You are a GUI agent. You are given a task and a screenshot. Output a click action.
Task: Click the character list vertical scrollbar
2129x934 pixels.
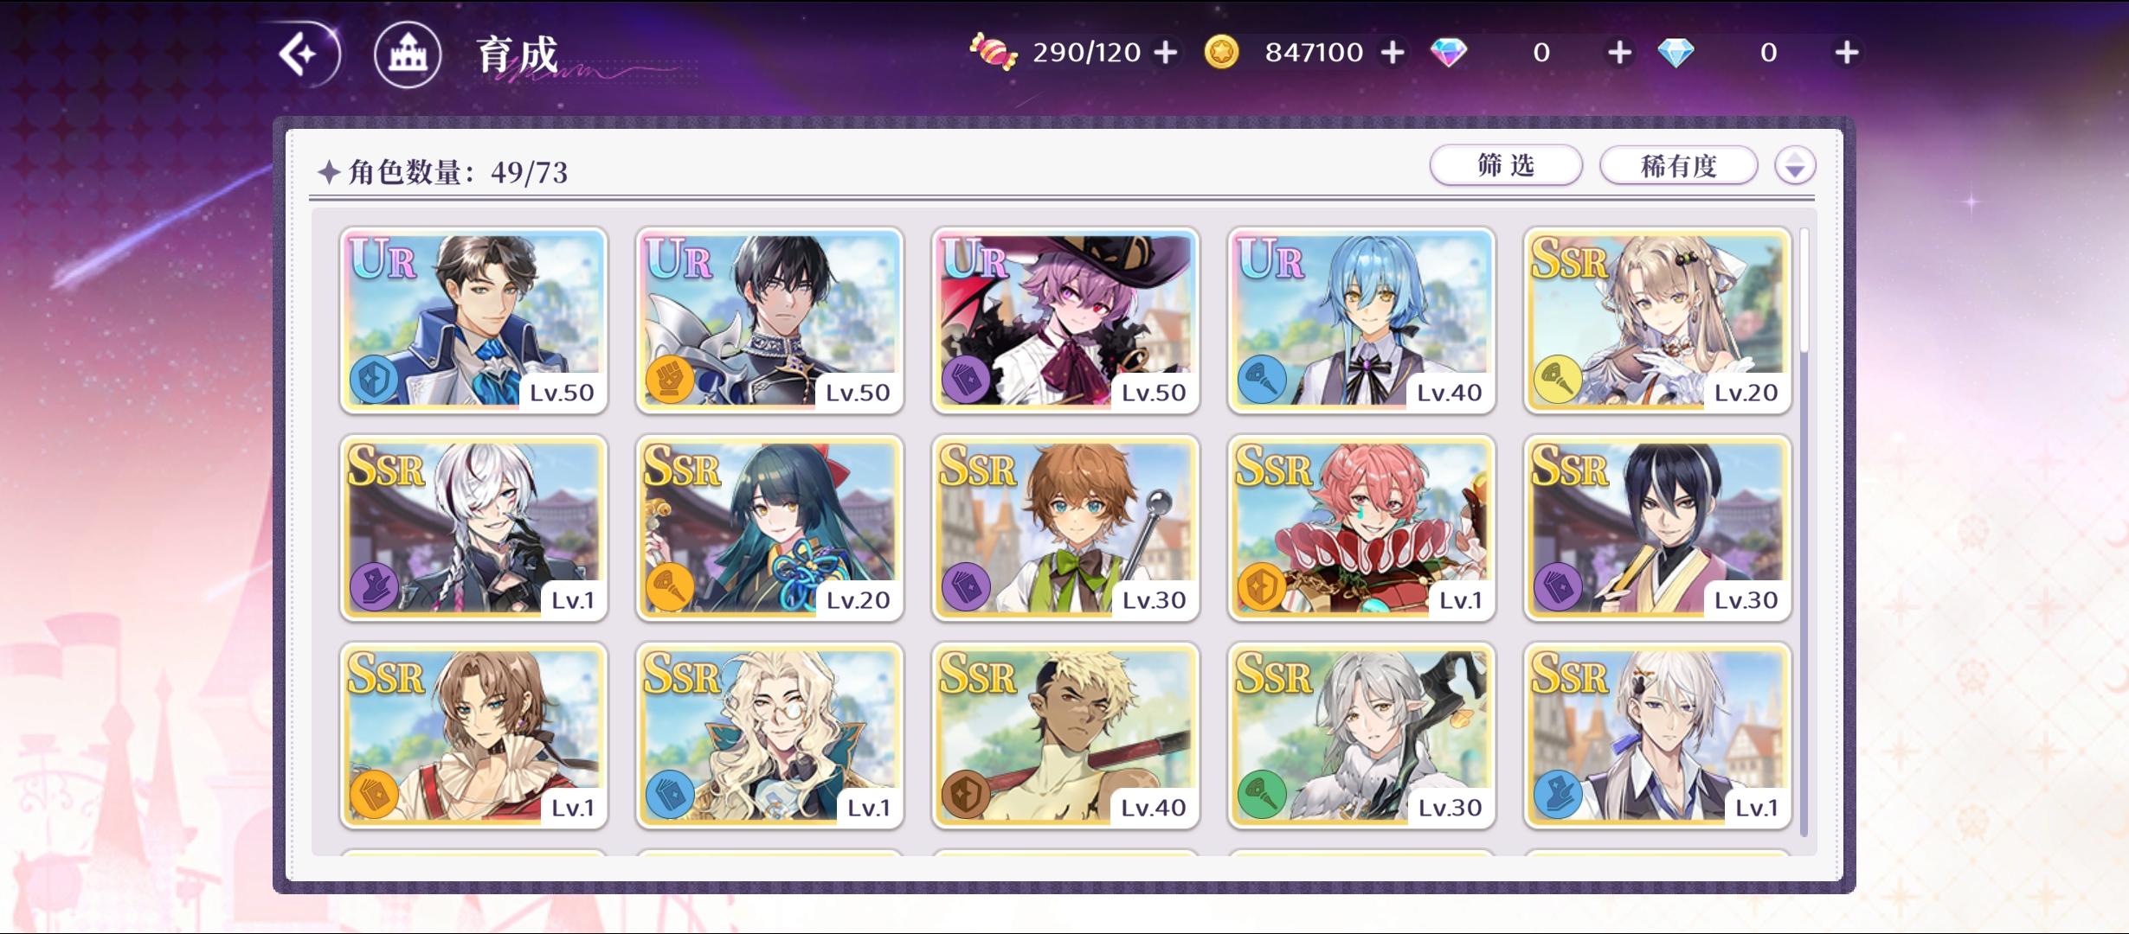(1804, 532)
